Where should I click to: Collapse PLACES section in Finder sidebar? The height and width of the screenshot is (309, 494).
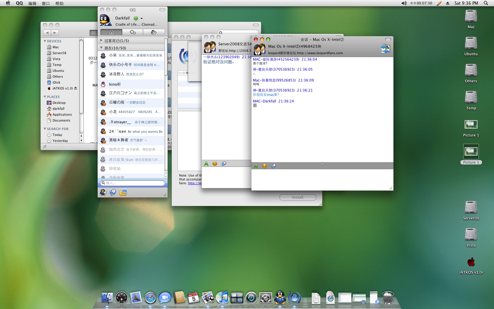pyautogui.click(x=45, y=97)
